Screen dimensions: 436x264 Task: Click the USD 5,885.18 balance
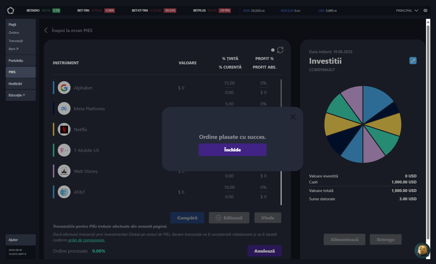point(328,11)
